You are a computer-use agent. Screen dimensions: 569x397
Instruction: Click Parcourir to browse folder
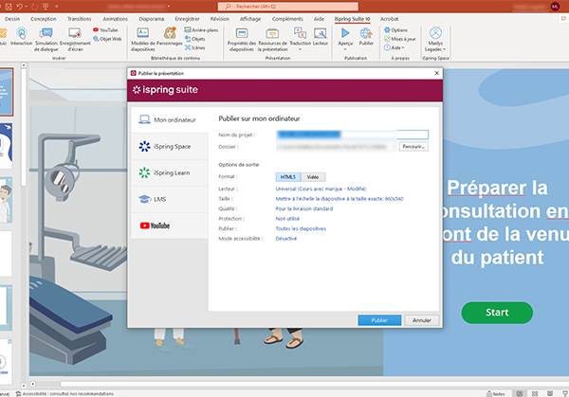(x=413, y=147)
